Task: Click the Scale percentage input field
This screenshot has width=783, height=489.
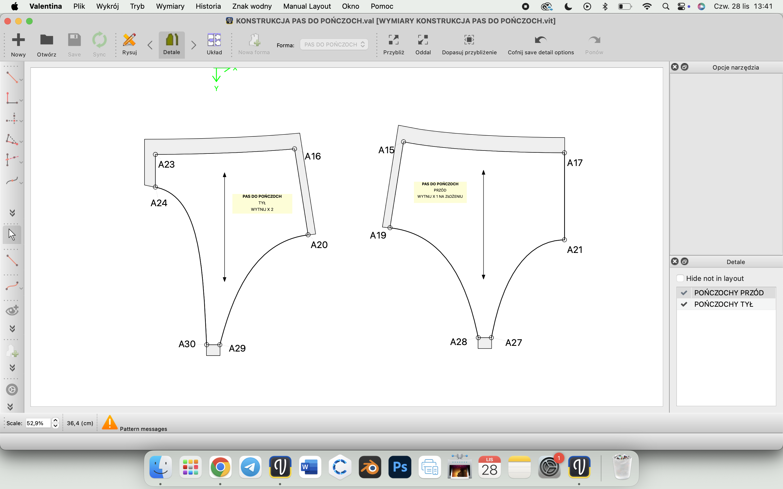Action: [38, 423]
